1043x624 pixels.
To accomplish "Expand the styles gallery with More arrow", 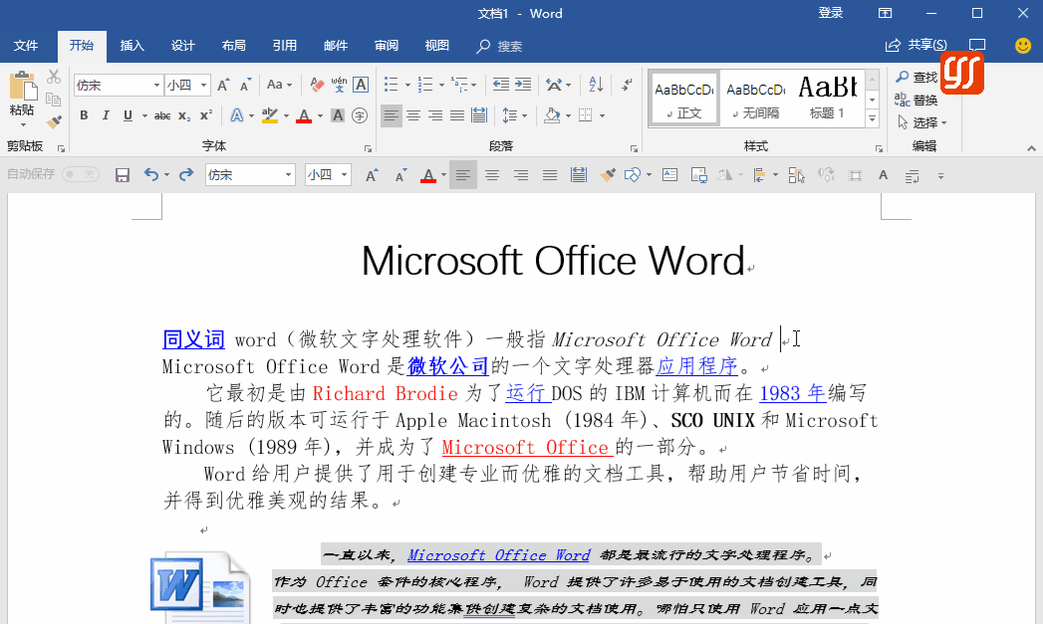I will coord(872,119).
